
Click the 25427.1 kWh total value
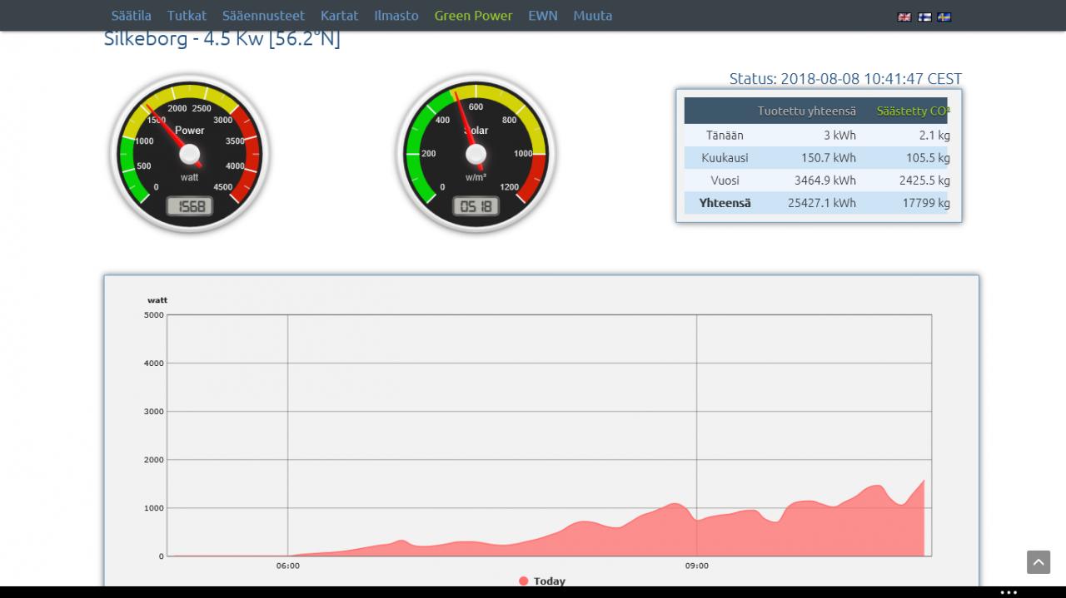click(822, 203)
